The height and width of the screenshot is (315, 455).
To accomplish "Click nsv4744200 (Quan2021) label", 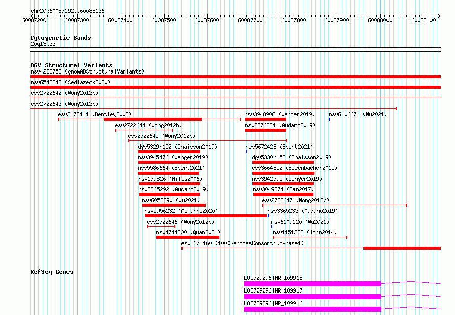I will click(x=188, y=232).
